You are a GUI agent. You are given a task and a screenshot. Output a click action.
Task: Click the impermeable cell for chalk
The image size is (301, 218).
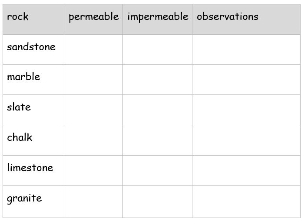157,140
